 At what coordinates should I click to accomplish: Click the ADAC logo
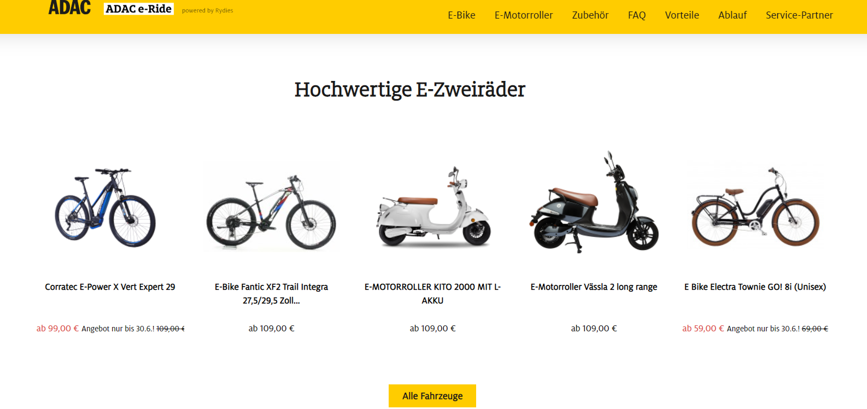pyautogui.click(x=69, y=7)
